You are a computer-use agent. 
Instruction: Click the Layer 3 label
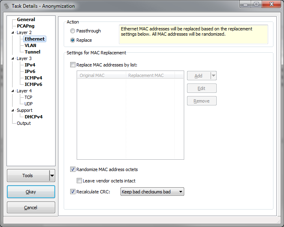(24, 58)
